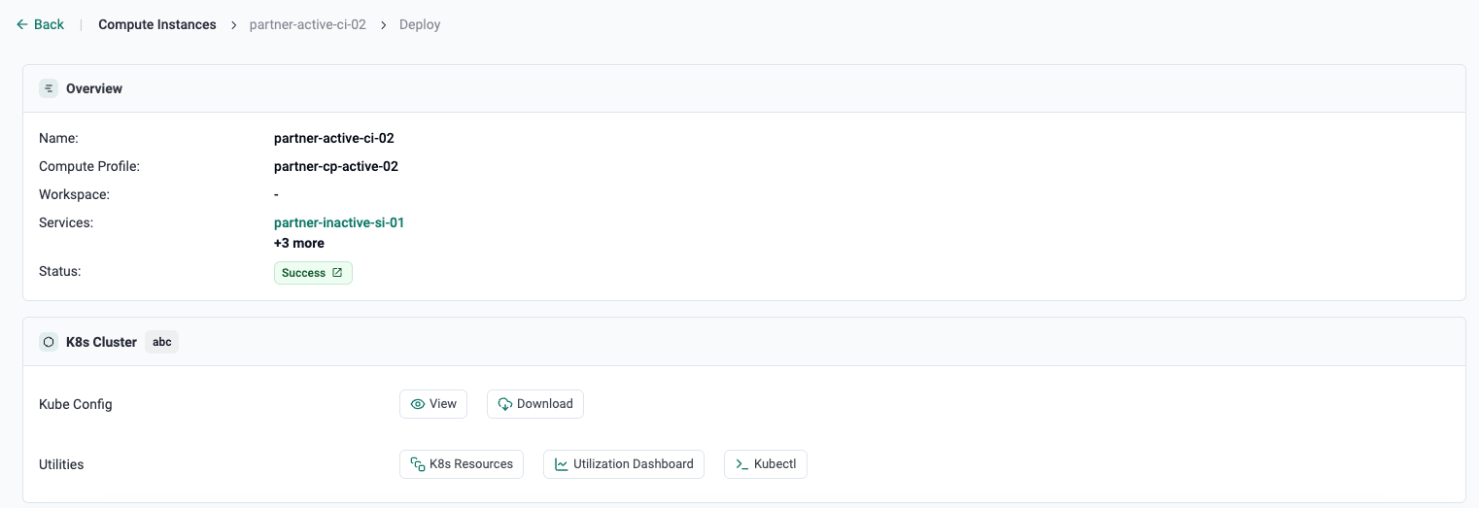Viewport: 1479px width, 508px height.
Task: Click the Compute Profile label
Action: [89, 166]
